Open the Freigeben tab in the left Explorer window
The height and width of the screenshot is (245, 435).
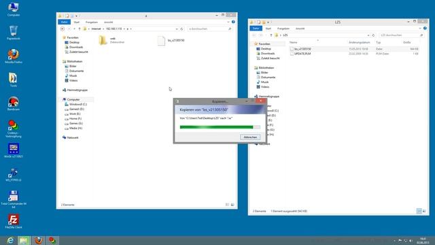(92, 22)
